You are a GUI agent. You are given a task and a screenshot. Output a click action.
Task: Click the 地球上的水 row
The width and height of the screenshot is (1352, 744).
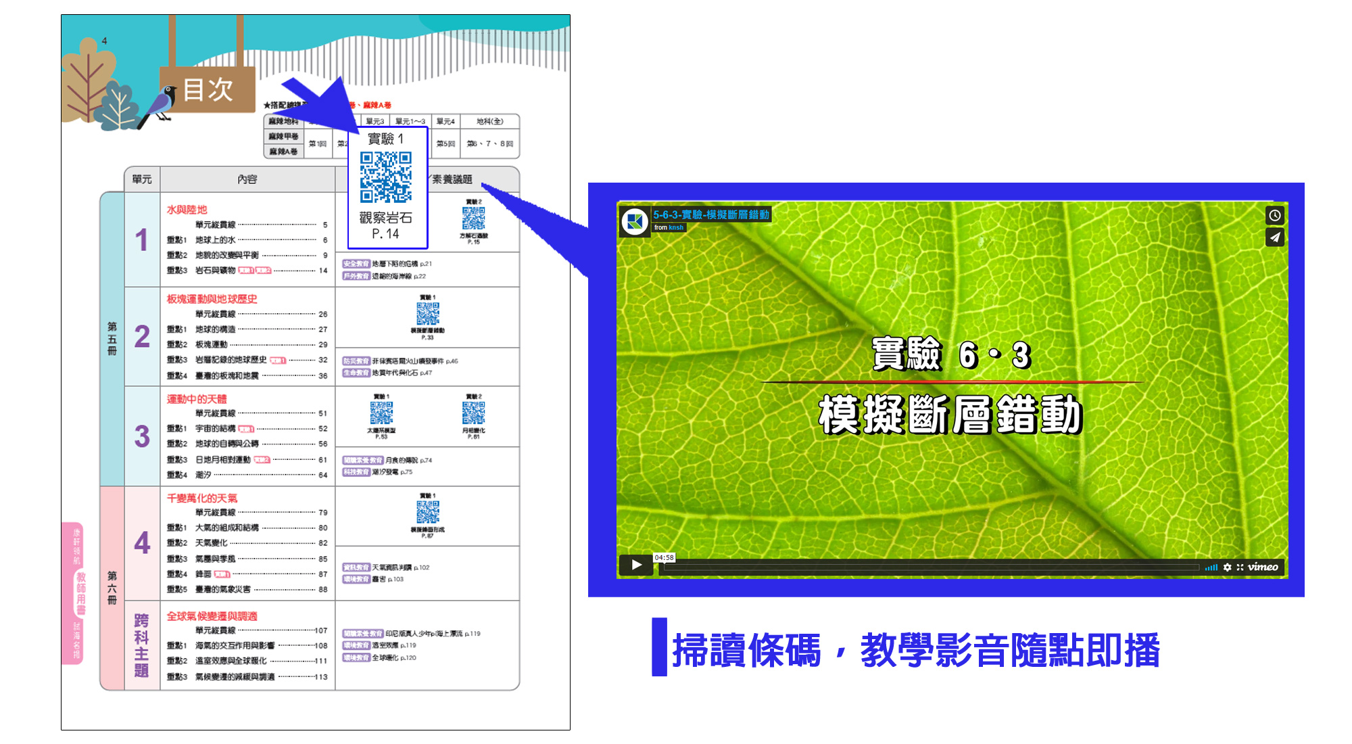(x=247, y=240)
